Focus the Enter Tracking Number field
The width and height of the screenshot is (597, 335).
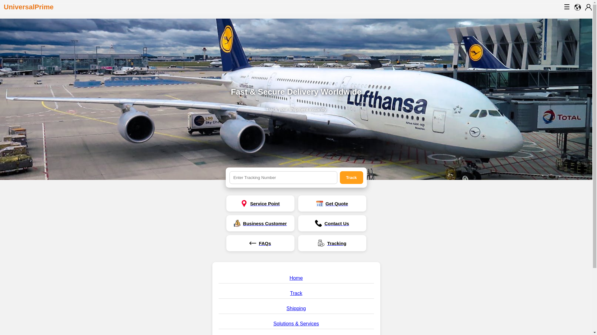point(283,177)
